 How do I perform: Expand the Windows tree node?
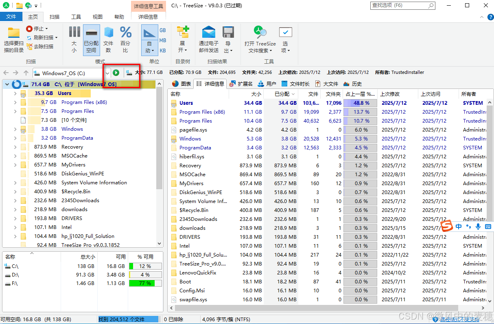click(x=15, y=129)
